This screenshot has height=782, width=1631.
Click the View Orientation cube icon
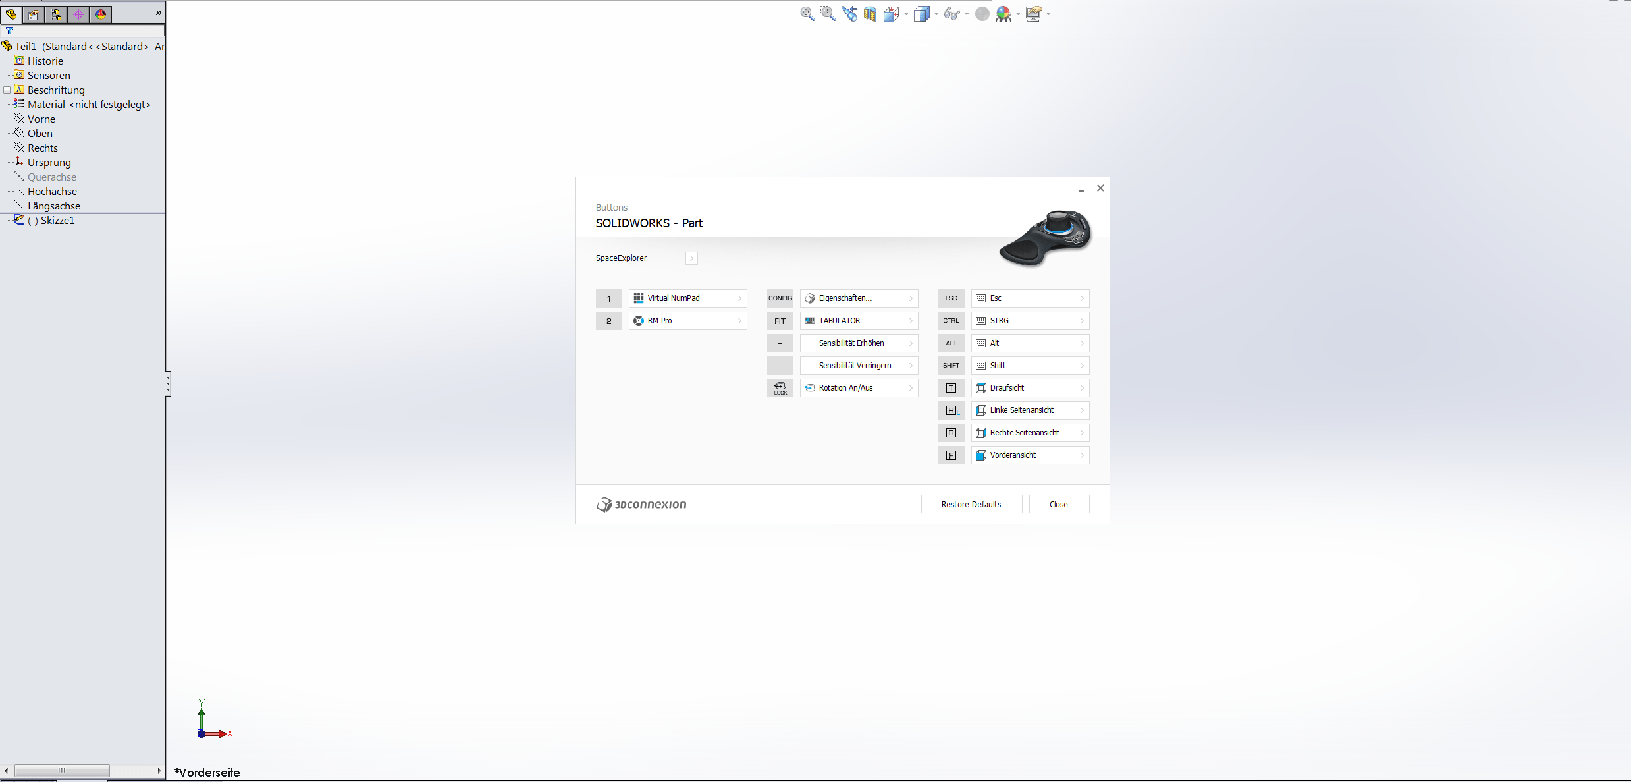892,14
